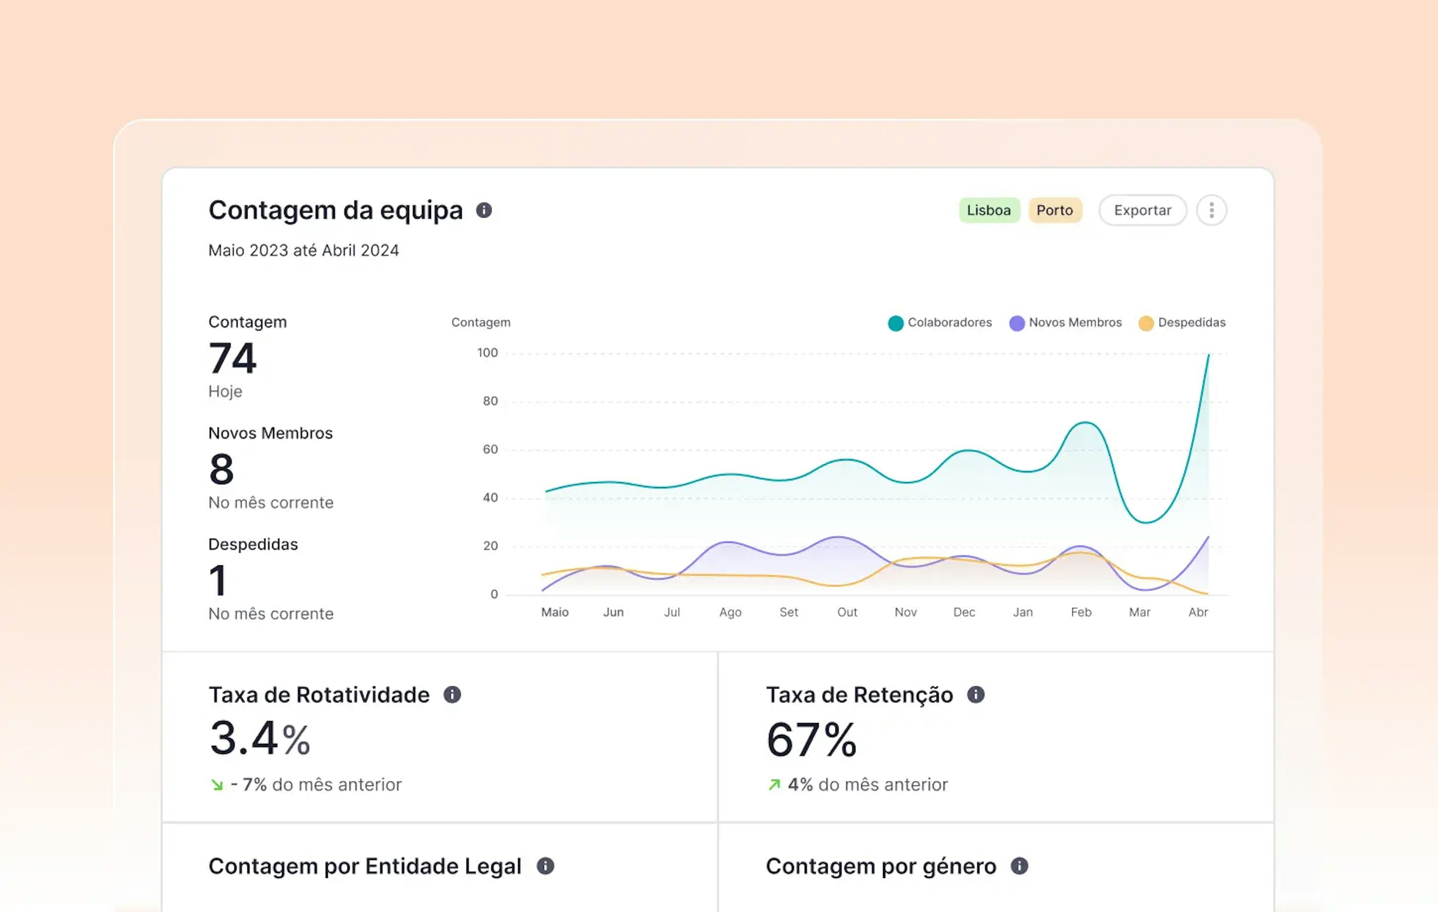Select the Maio label on x-axis
Viewport: 1438px width, 912px height.
pos(555,612)
